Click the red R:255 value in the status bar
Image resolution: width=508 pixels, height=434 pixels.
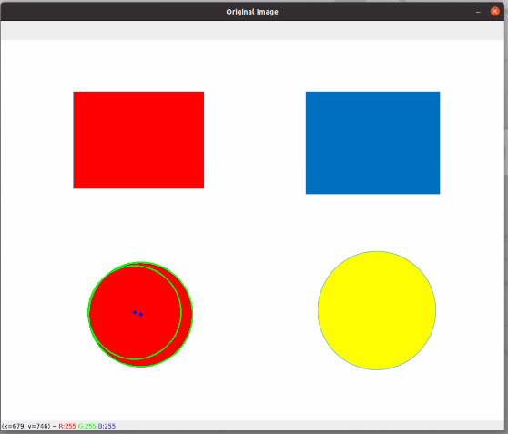(67, 426)
